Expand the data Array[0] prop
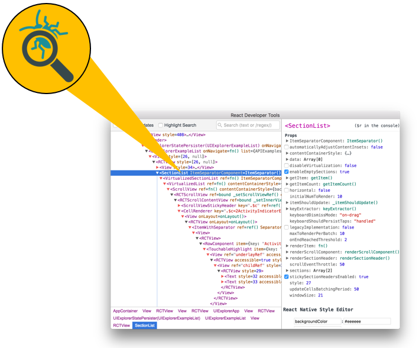 tap(287, 160)
